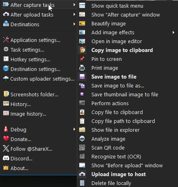Click the About crown icon

tap(6, 168)
